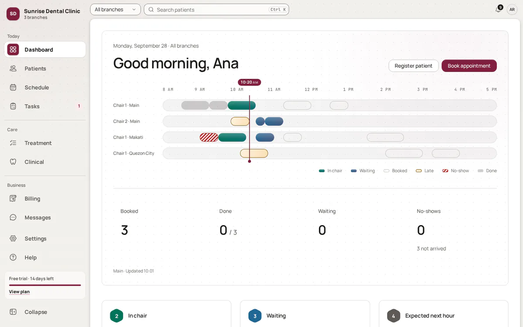Open the Messages page
The height and width of the screenshot is (327, 523).
coord(45,217)
